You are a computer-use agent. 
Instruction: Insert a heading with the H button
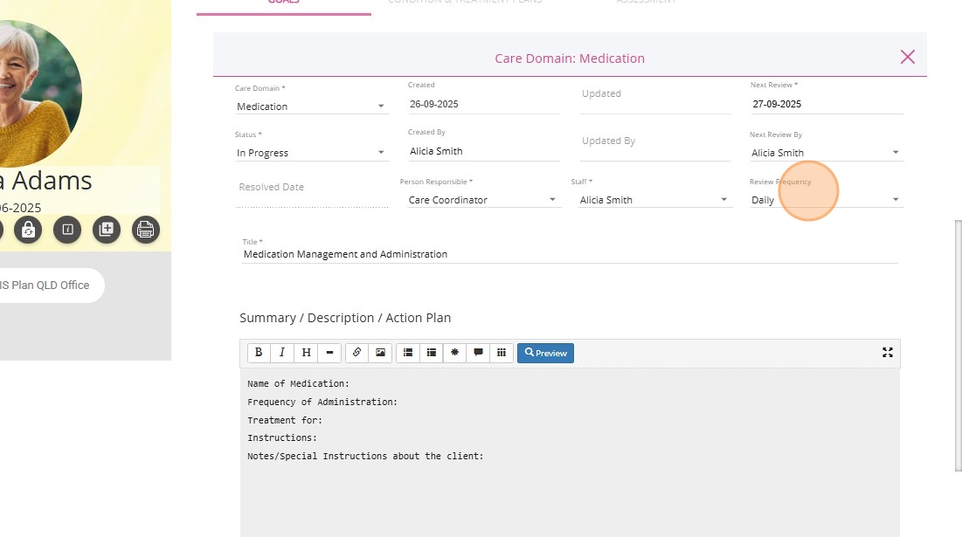pyautogui.click(x=306, y=353)
